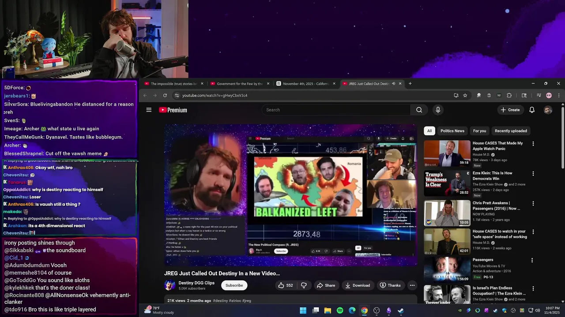Open more actions ellipsis under video
This screenshot has height=317, width=565.
click(x=412, y=285)
